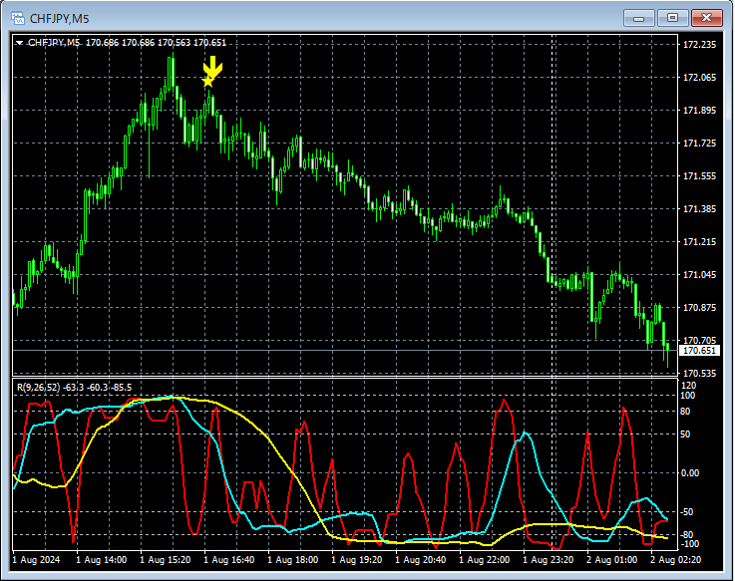Click indicator scale level 120

coord(688,385)
